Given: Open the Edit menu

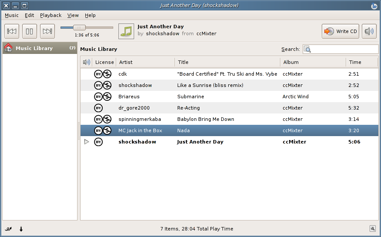Looking at the screenshot, I should [30, 15].
